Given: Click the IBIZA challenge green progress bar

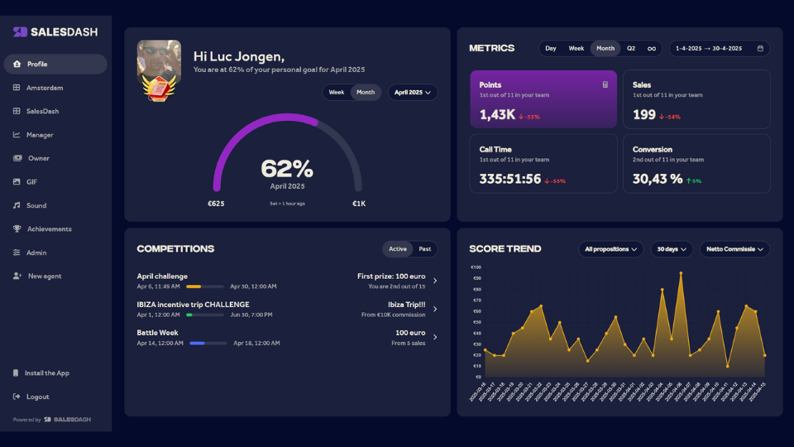Looking at the screenshot, I should (204, 315).
